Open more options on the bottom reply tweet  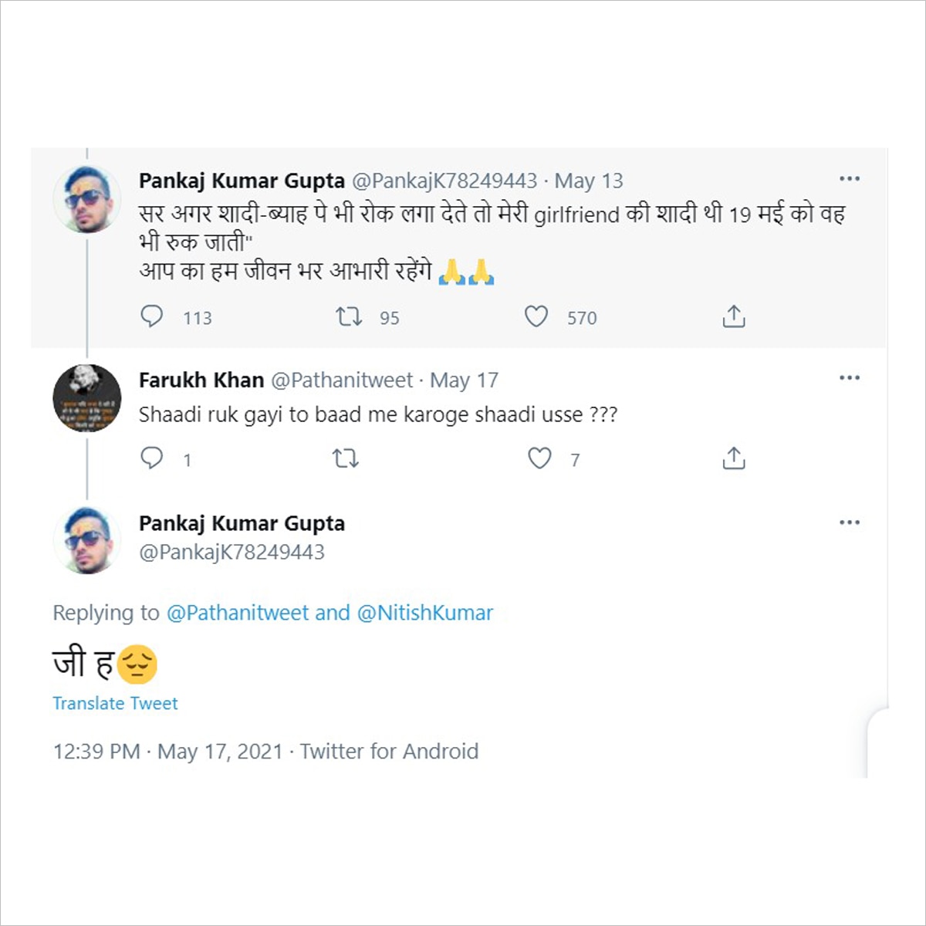(850, 521)
